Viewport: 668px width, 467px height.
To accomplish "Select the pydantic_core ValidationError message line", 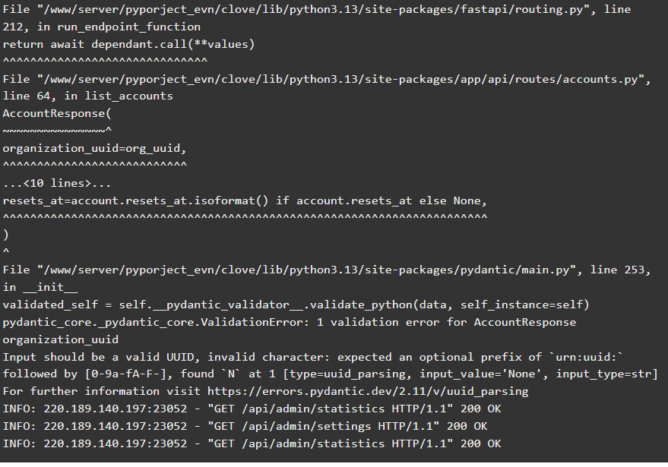I will pos(290,322).
